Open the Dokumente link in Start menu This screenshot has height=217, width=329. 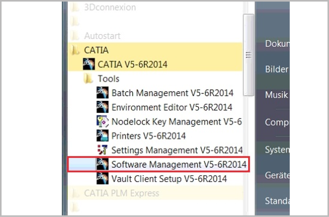click(x=277, y=43)
